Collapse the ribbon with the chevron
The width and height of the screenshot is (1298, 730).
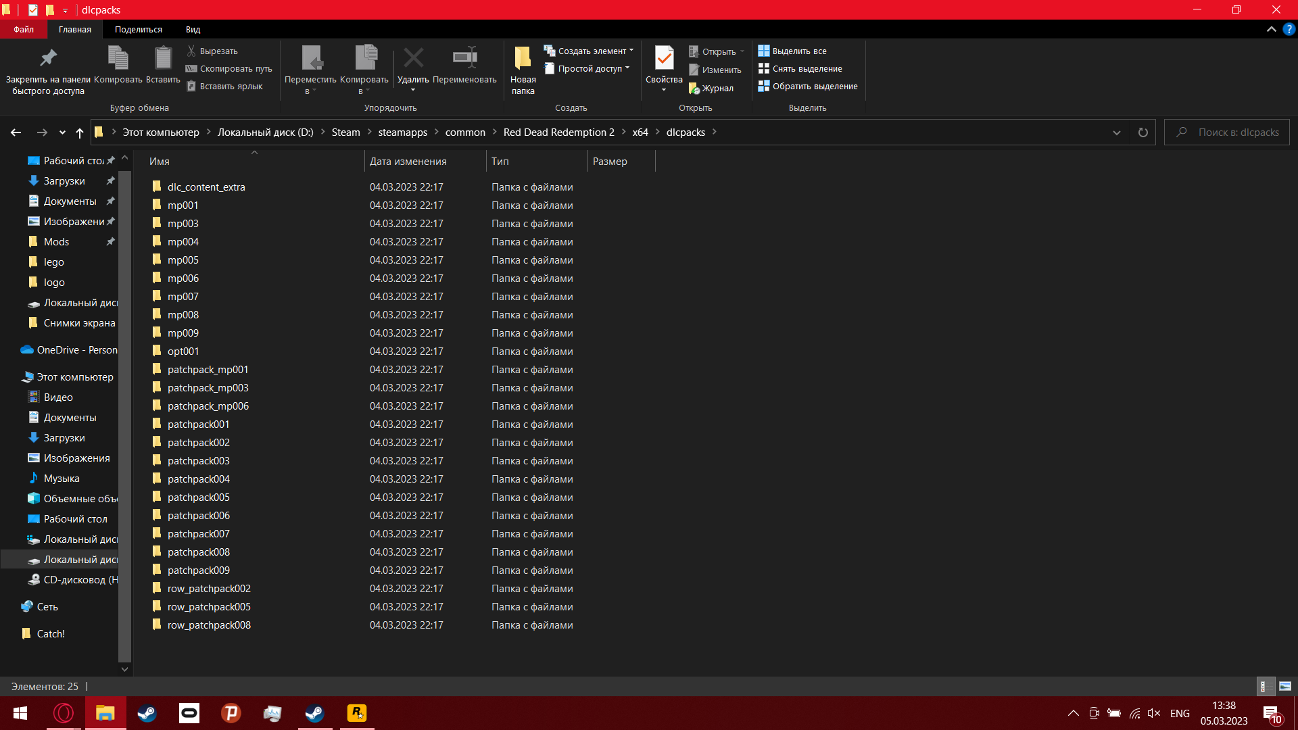1271,30
